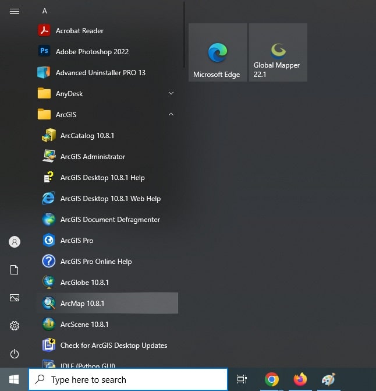Click the 'Adobe Photoshop 2022' label

pos(92,52)
